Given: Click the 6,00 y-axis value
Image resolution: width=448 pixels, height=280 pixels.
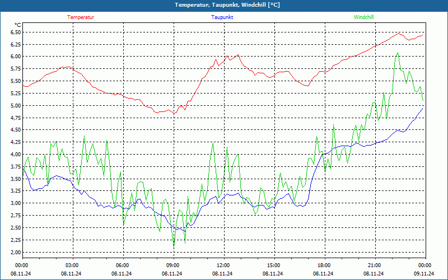Looking at the screenshot, I should pos(16,57).
